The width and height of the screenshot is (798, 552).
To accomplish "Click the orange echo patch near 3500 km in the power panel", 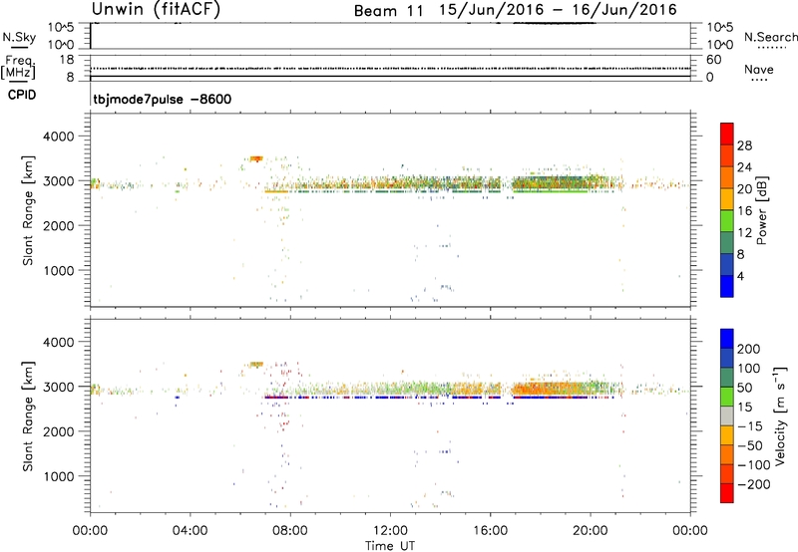I will click(256, 158).
